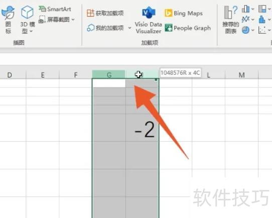This screenshot has width=272, height=218.
Task: Expand the column chart dropdown arrow
Action: coord(252,9)
